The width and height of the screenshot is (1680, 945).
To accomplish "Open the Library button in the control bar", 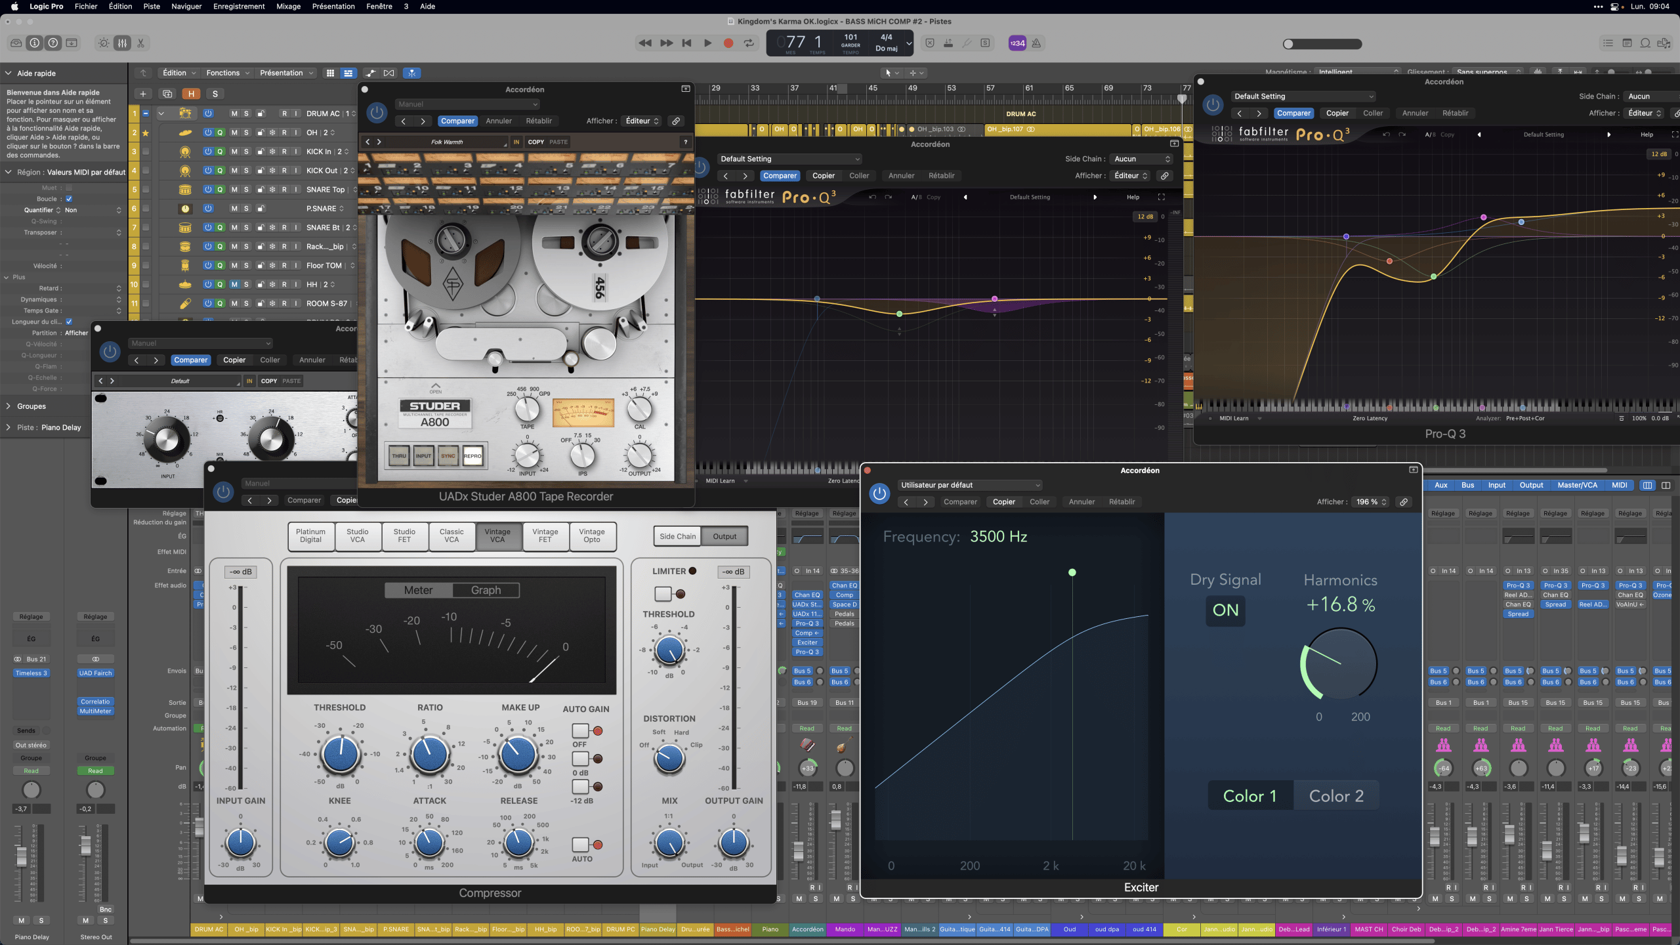I will tap(16, 43).
